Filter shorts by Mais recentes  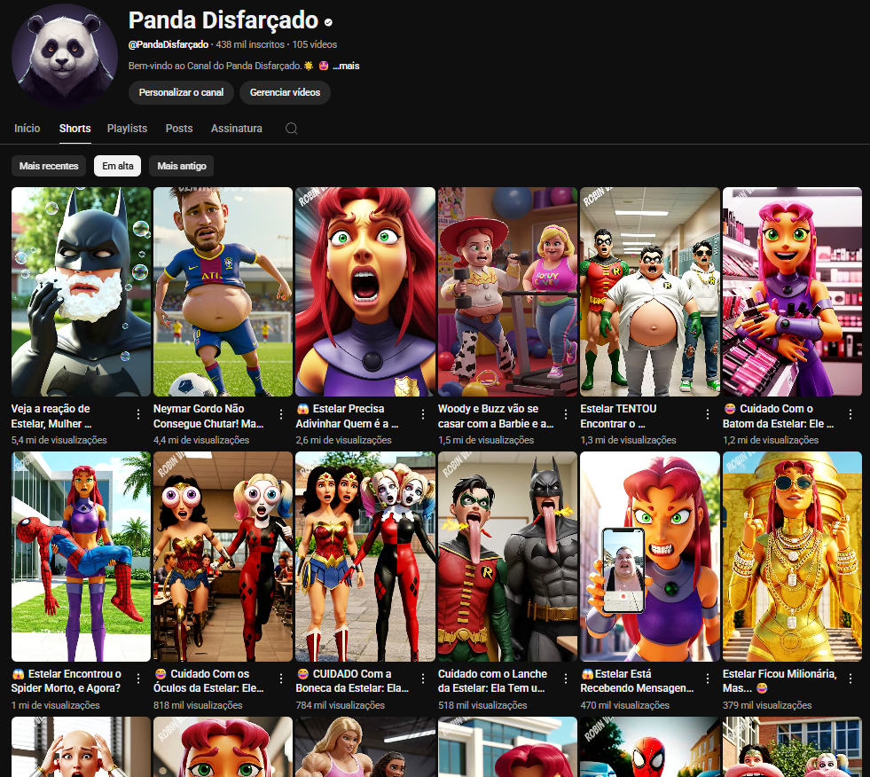pos(49,166)
